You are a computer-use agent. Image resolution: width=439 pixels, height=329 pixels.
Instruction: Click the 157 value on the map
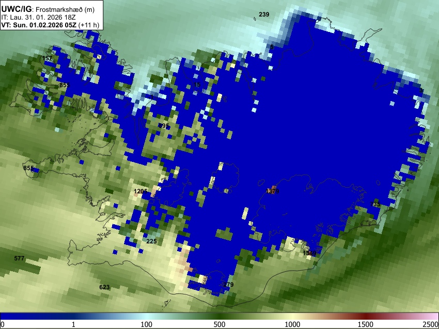coord(47,58)
